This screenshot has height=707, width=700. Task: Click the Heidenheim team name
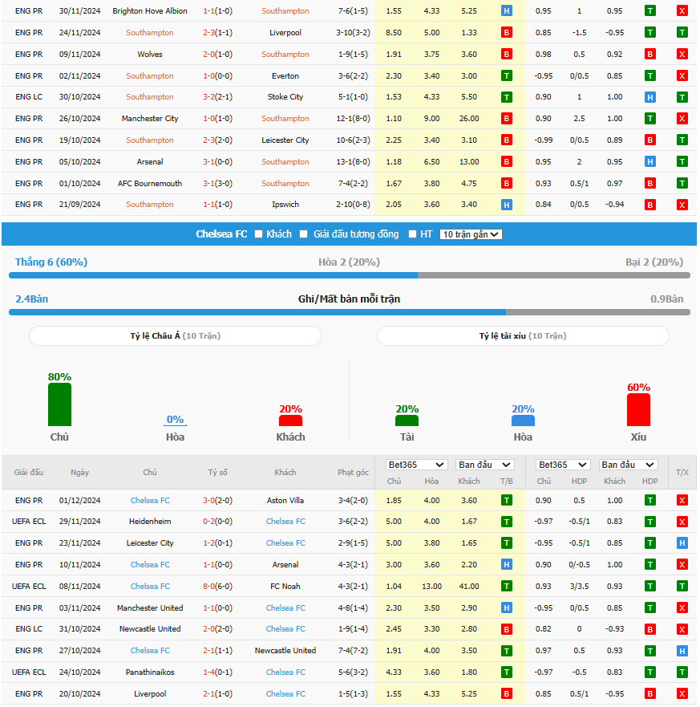tap(150, 522)
